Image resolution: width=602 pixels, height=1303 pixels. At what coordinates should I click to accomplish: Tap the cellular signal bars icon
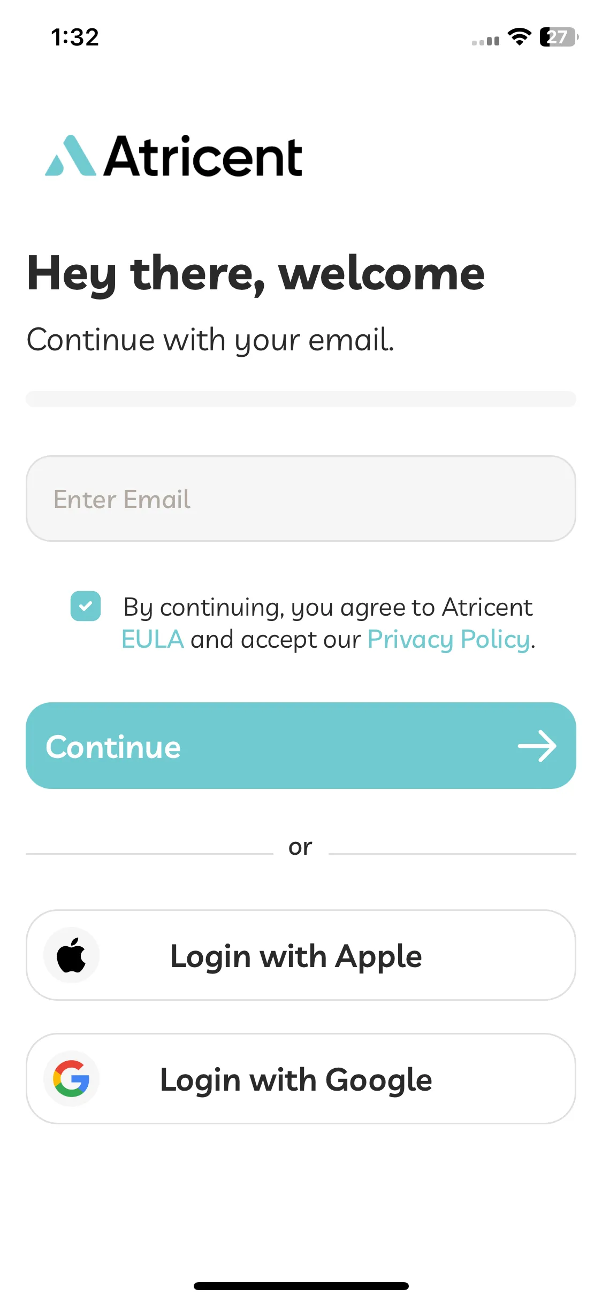[485, 41]
